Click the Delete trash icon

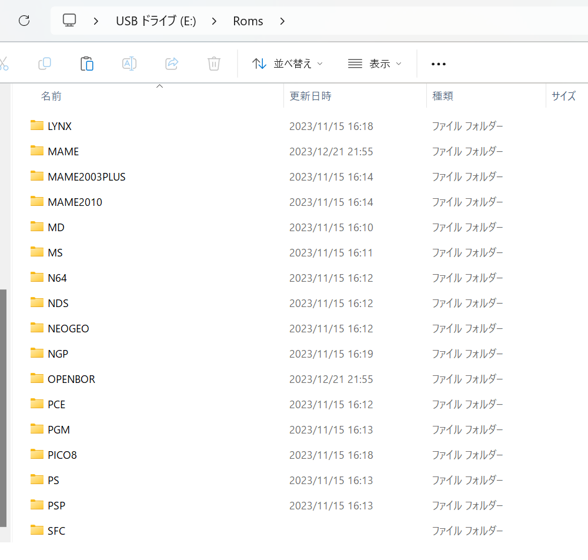(x=214, y=64)
